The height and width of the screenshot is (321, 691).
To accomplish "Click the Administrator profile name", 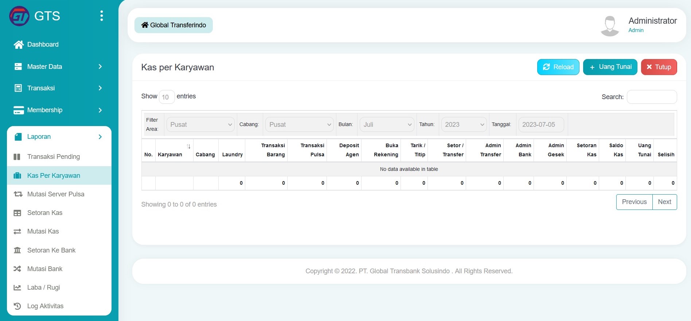I will 652,21.
